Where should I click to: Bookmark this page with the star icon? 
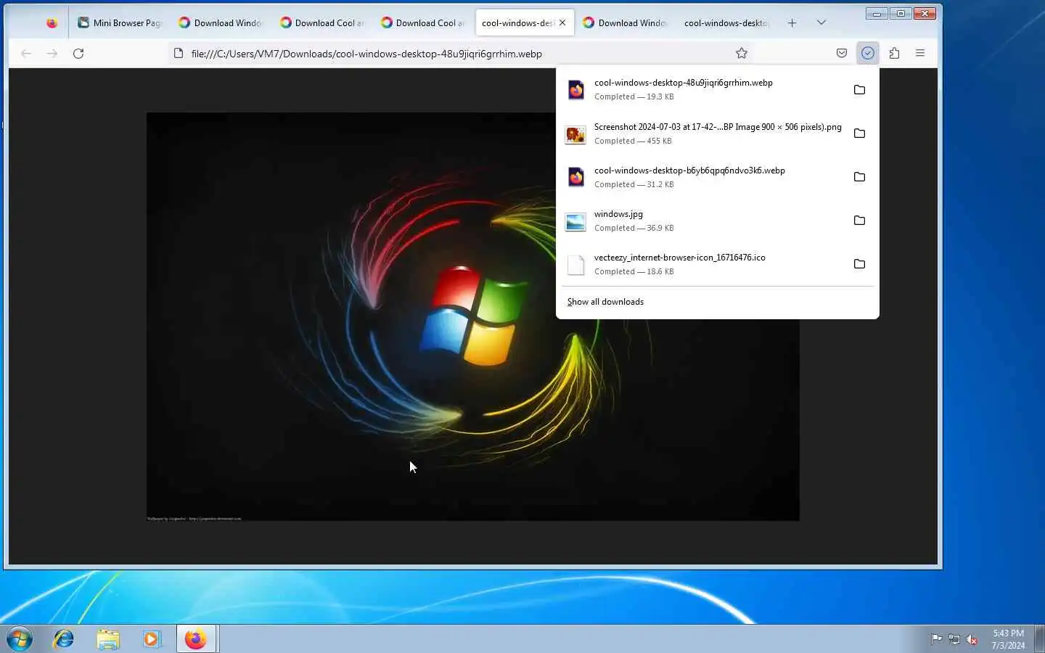[x=741, y=53]
